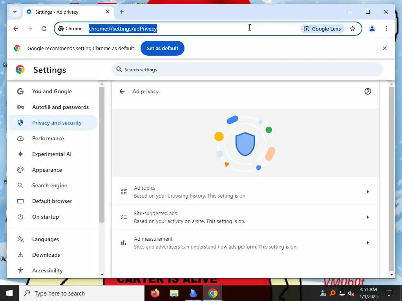Click the download icon beside Downloads
402x301 pixels.
pyautogui.click(x=20, y=255)
